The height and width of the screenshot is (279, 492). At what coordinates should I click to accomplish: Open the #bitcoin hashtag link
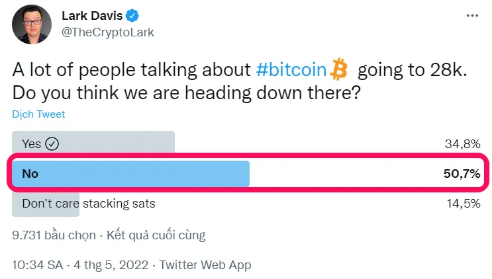291,69
